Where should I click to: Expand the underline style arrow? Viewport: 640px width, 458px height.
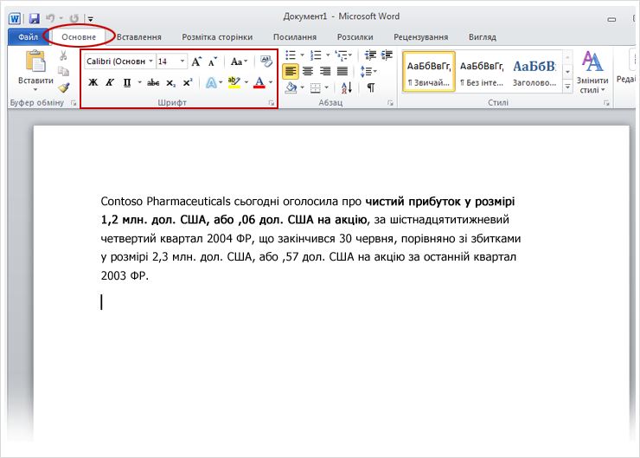139,82
